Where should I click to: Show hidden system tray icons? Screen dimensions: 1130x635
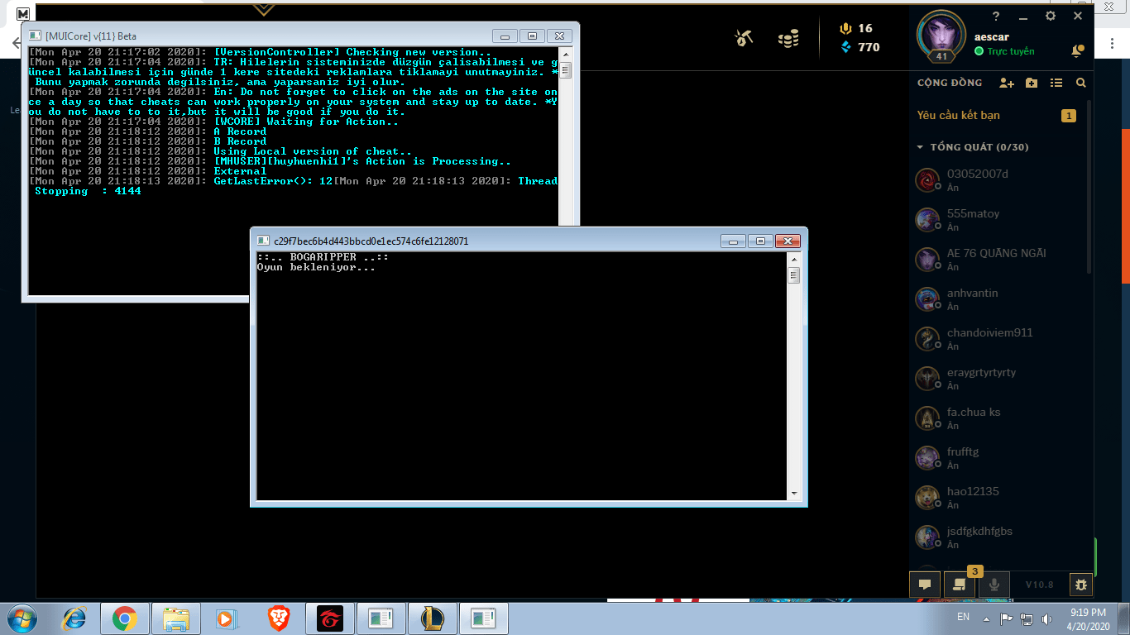click(986, 618)
